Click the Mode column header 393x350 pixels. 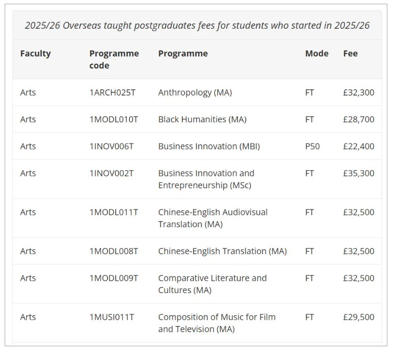(x=317, y=54)
